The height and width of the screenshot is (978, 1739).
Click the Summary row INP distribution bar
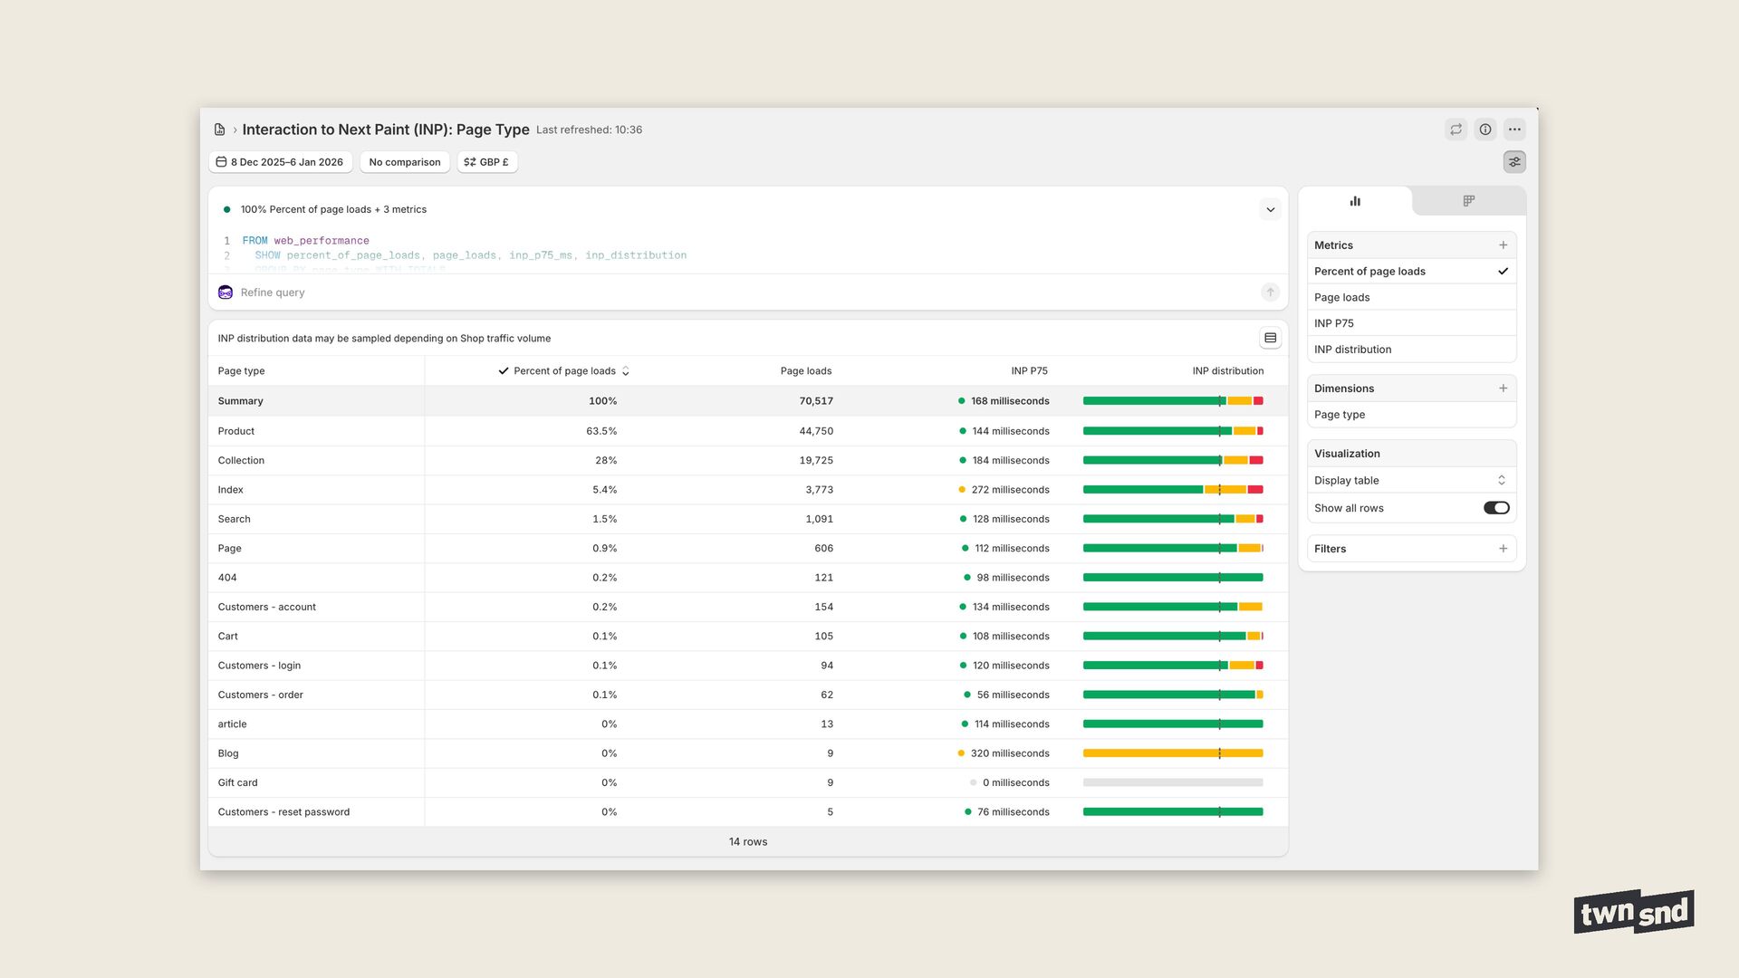point(1172,401)
